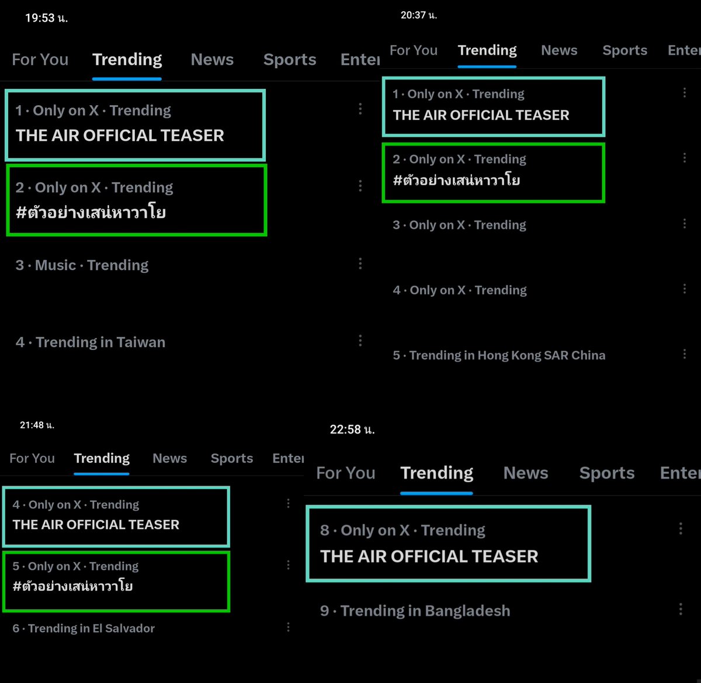Select Trending tab in 19:53 screenshot
The width and height of the screenshot is (701, 683).
click(127, 60)
